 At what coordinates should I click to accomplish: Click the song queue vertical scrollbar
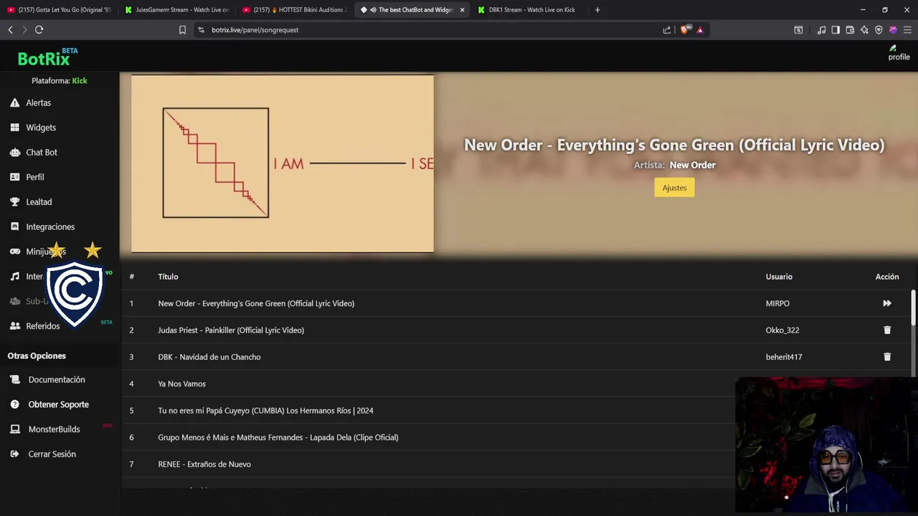pos(913,308)
